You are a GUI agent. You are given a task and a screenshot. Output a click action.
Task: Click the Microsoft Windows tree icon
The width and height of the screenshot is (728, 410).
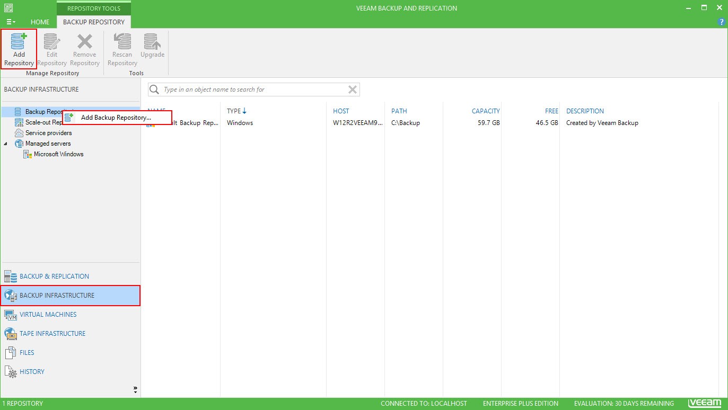[x=28, y=154]
